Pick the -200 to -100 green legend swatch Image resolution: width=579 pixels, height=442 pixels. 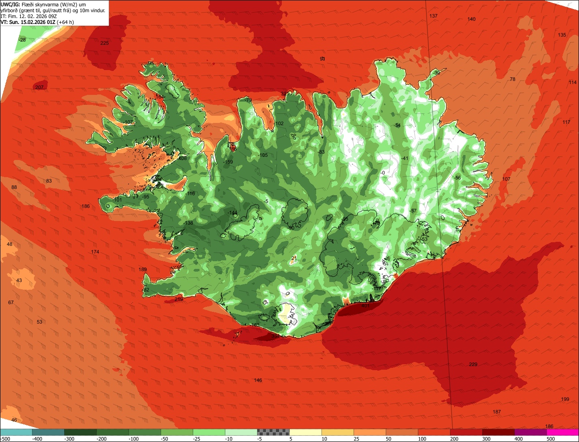click(113, 433)
